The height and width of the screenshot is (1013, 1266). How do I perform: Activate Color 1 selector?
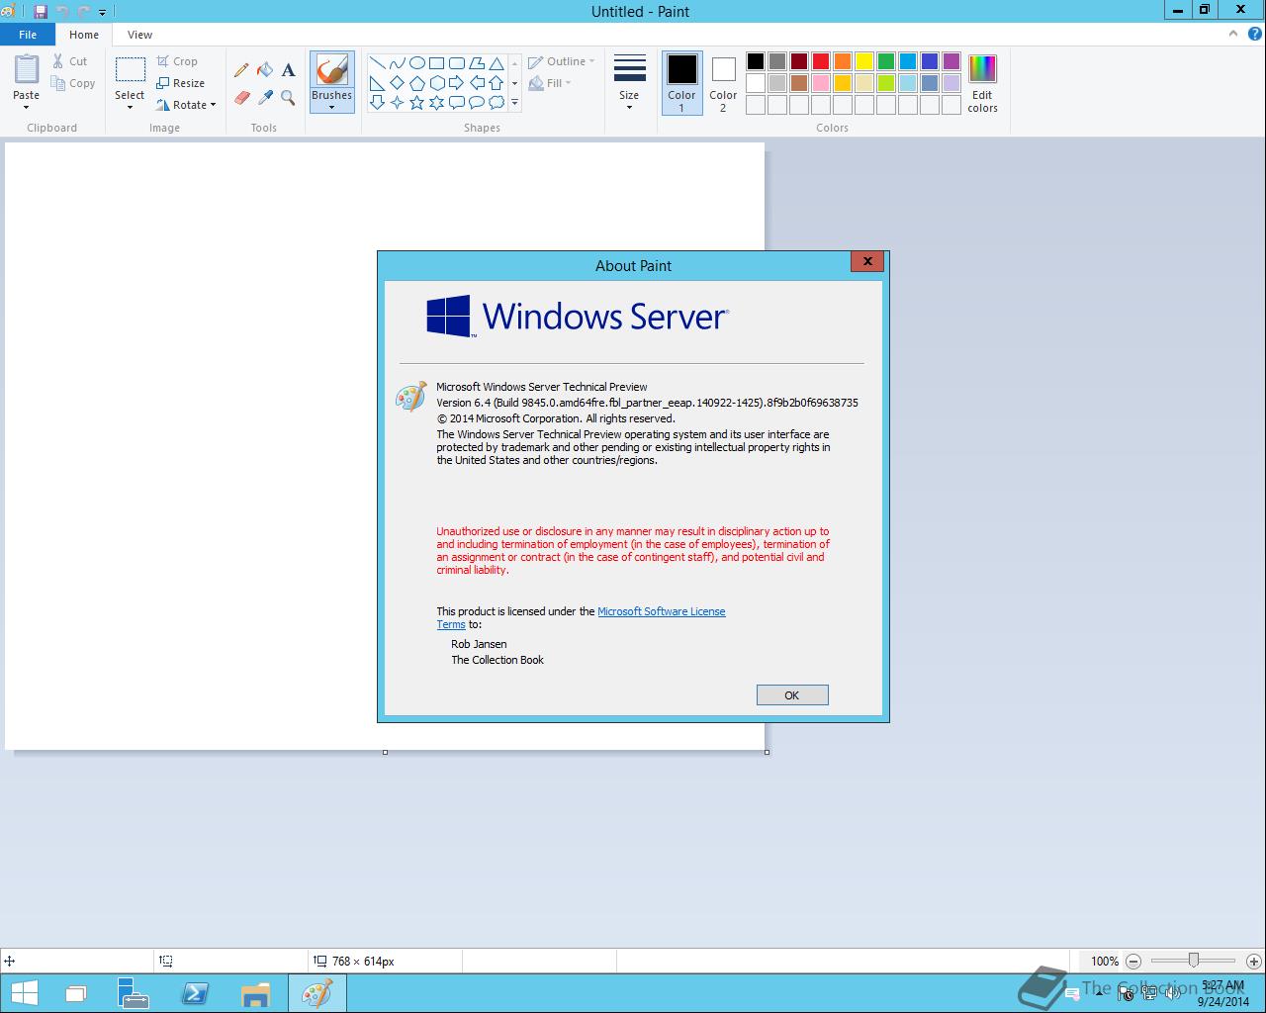coord(681,84)
